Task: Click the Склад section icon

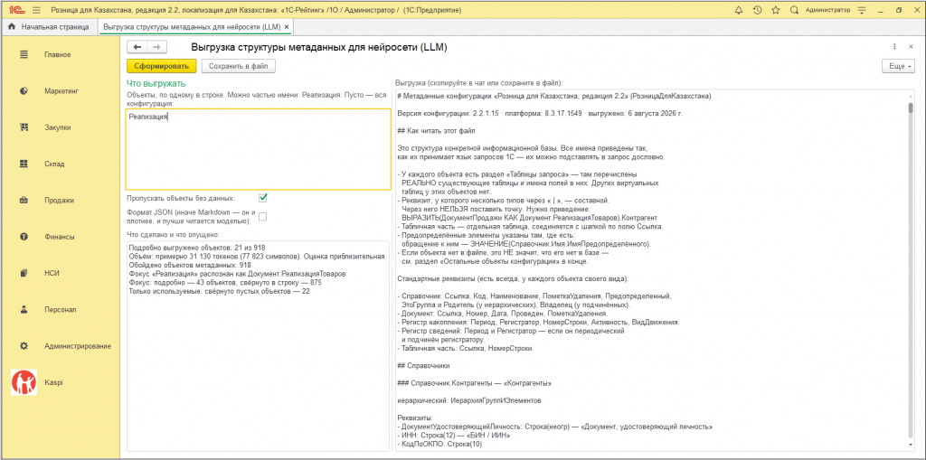Action: coord(24,164)
